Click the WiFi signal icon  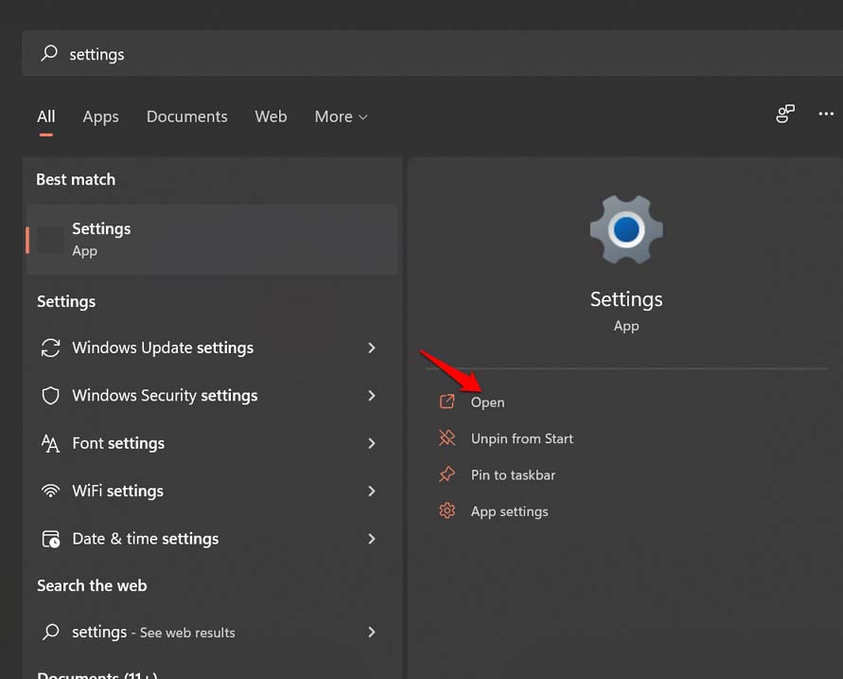pos(51,491)
